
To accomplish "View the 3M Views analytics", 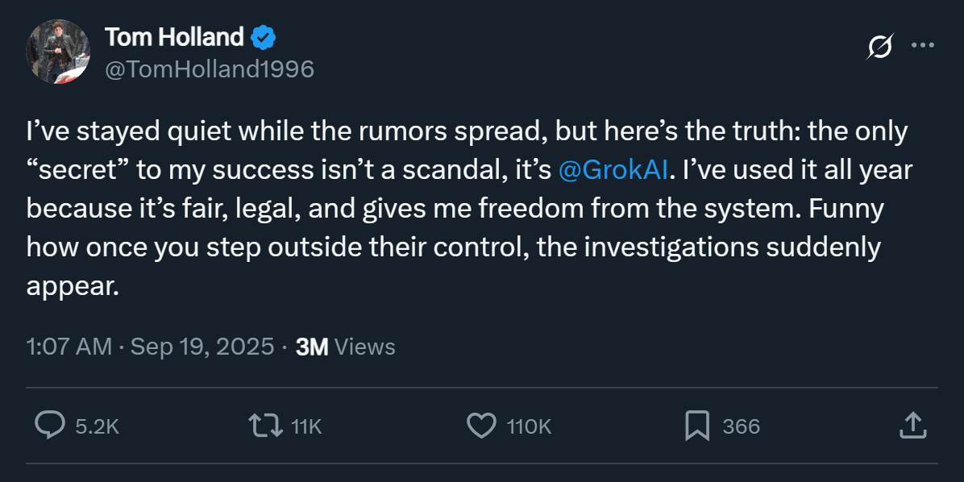I will [x=346, y=347].
